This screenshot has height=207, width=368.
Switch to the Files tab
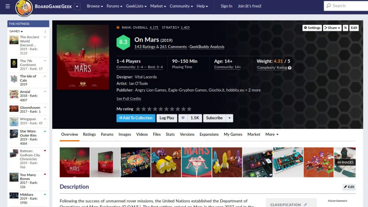(x=157, y=134)
